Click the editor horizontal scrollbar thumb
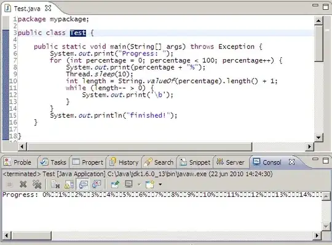Viewport: 332px width, 245px height. (x=140, y=147)
